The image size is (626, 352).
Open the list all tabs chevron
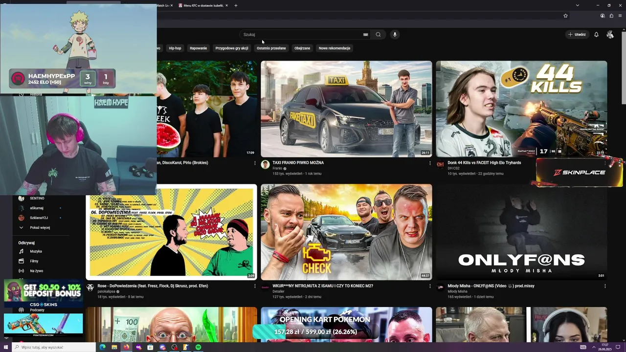pyautogui.click(x=577, y=5)
